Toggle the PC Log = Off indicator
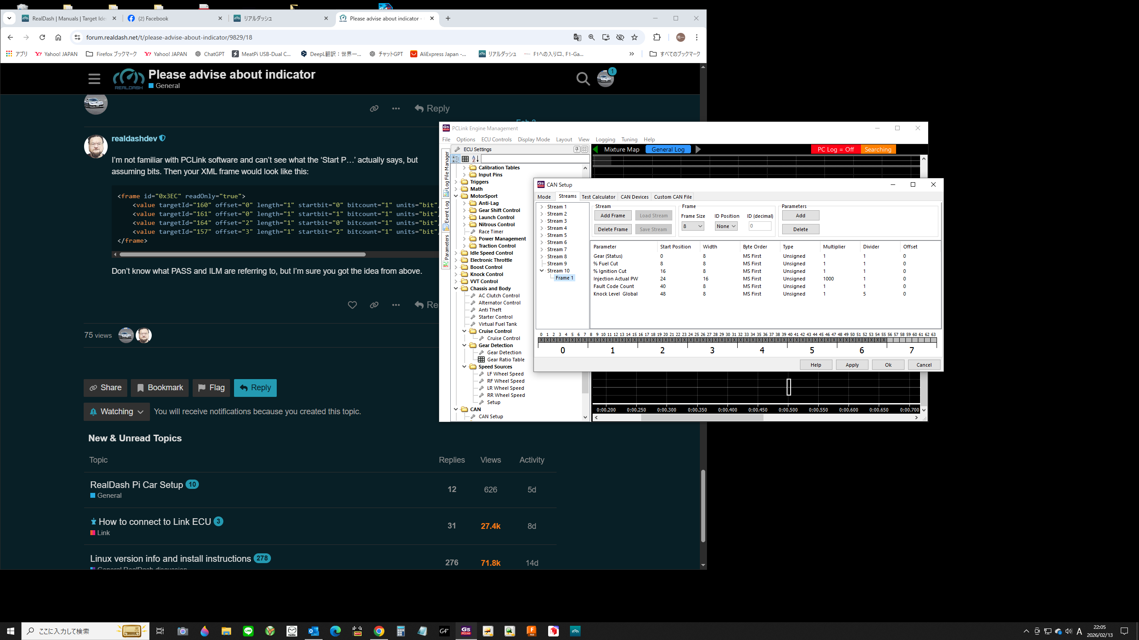The image size is (1139, 640). [x=835, y=149]
